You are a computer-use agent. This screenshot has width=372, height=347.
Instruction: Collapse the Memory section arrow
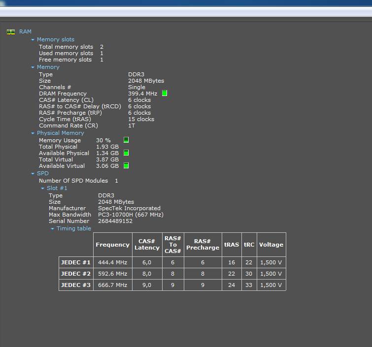coord(33,67)
